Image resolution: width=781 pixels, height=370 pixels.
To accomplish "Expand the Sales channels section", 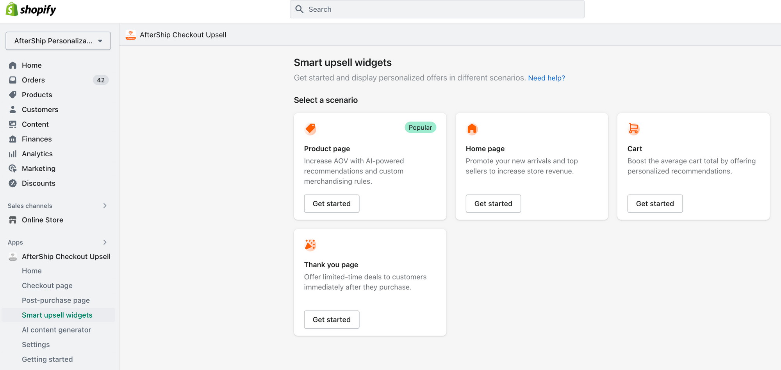I will (x=105, y=206).
